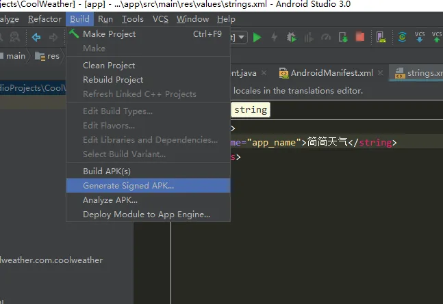
Task: Click the Run with Coverage icon
Action: [x=309, y=37]
